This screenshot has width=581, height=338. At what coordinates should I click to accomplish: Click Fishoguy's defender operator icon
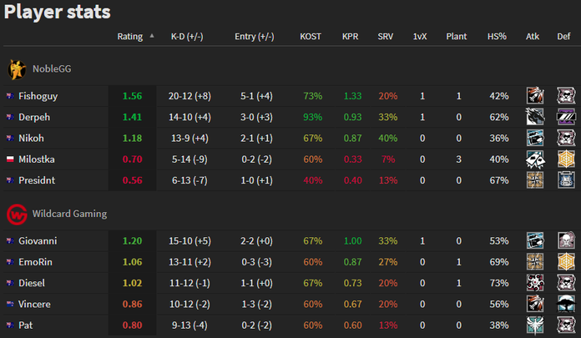click(x=566, y=96)
